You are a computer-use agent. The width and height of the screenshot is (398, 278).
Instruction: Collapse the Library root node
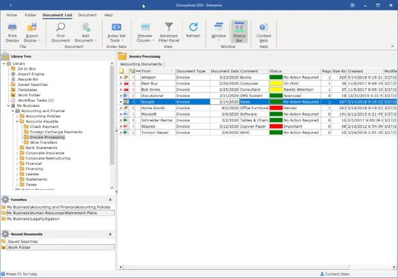[4, 63]
